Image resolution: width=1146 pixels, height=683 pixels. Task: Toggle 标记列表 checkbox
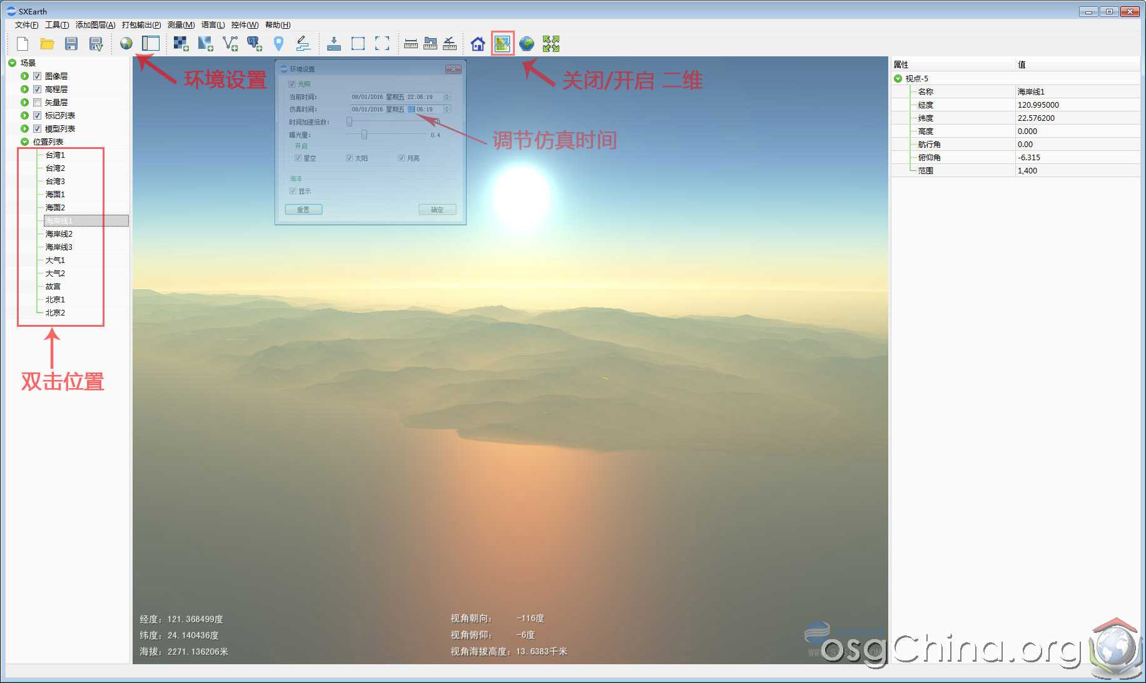pyautogui.click(x=37, y=115)
